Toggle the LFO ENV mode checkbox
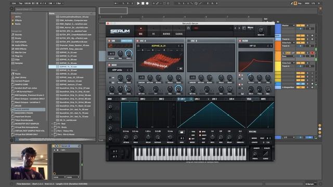The width and height of the screenshot is (333, 187). 190,135
